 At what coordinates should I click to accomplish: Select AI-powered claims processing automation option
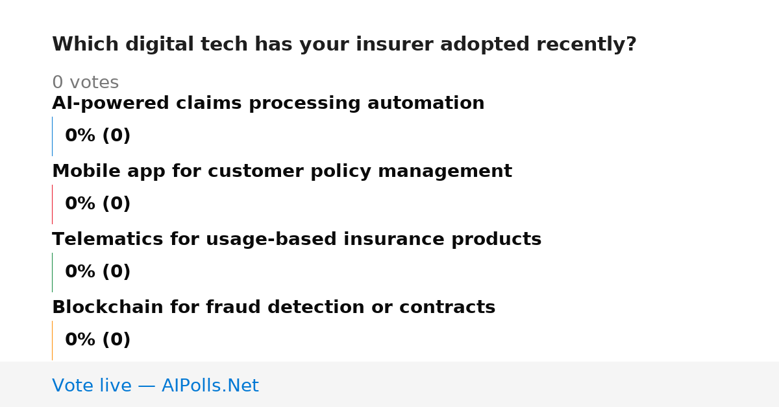(268, 104)
